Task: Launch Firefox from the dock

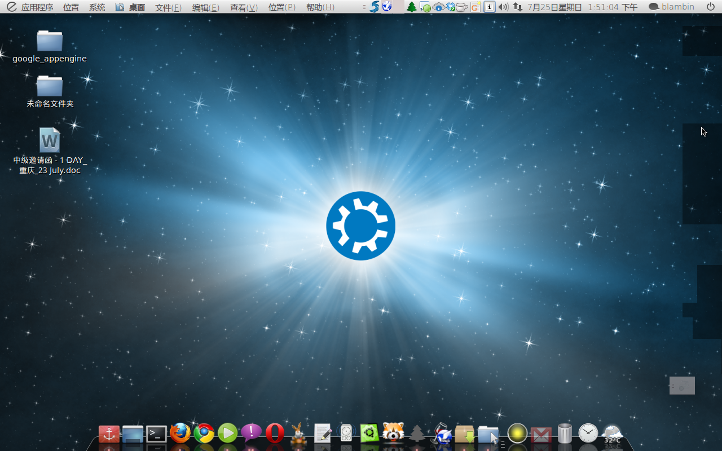Action: 180,433
